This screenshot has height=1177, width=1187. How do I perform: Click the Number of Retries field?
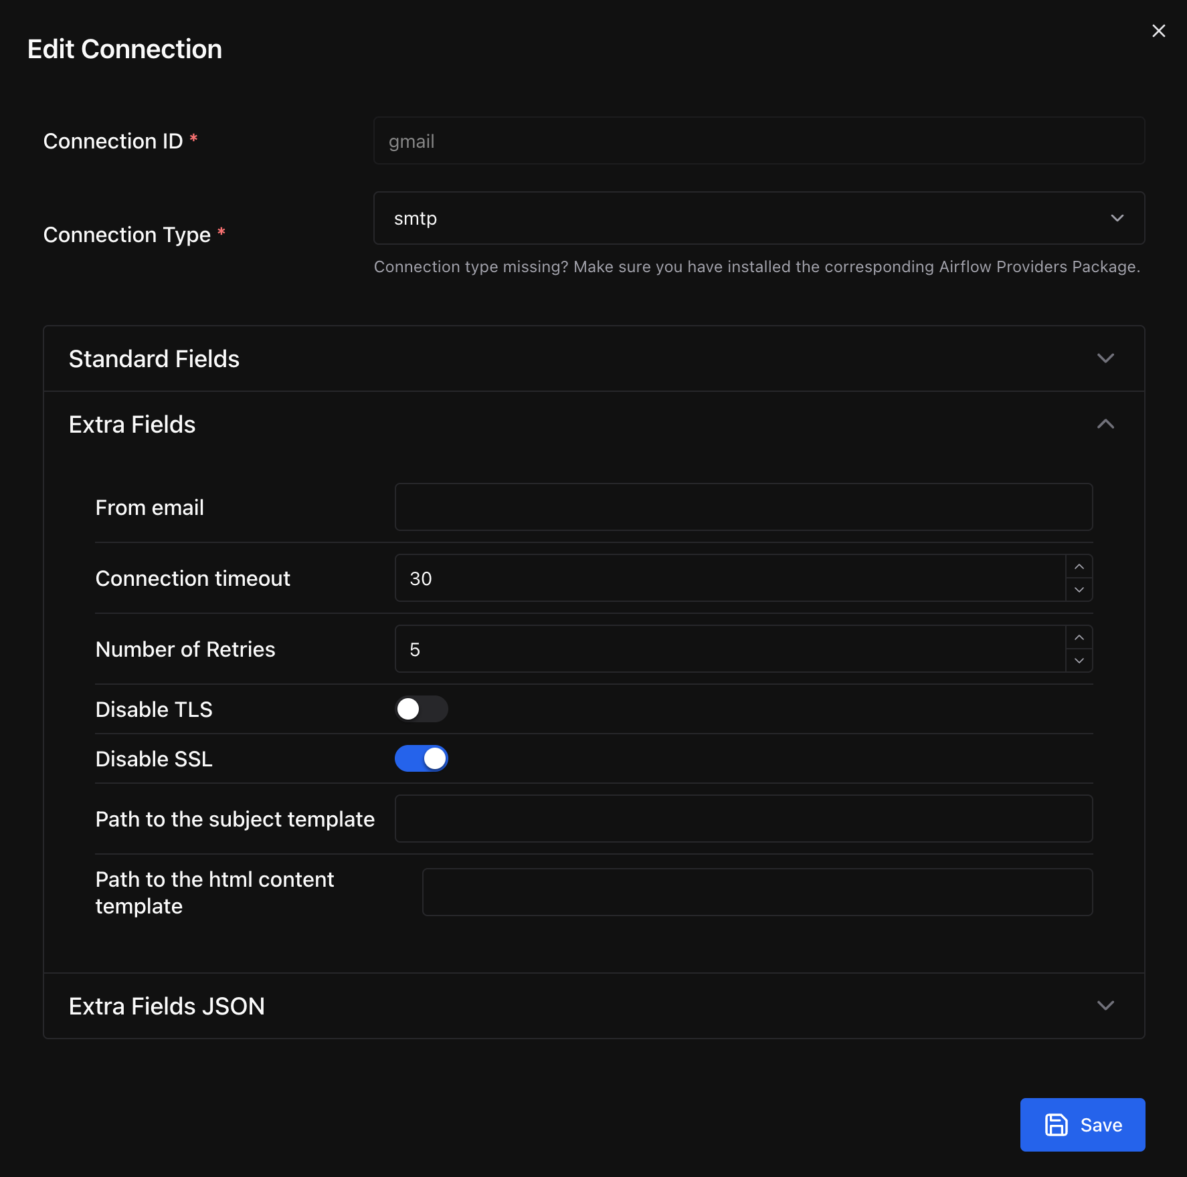[729, 649]
